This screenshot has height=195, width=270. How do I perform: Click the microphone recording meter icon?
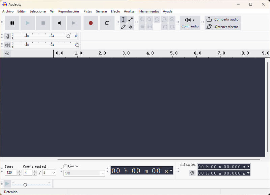(x=7, y=36)
